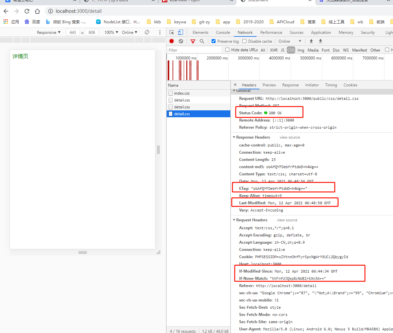393x333 pixels.
Task: Open network throttling Online dropdown
Action: pyautogui.click(x=290, y=41)
